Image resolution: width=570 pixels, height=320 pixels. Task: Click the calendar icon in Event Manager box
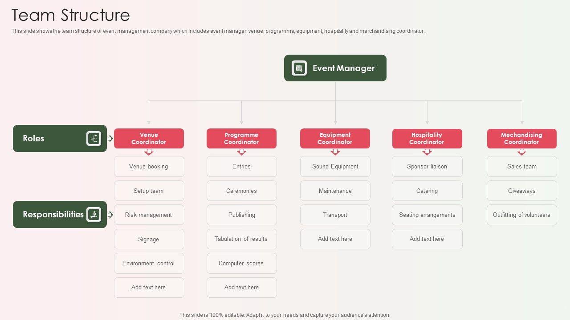point(299,68)
